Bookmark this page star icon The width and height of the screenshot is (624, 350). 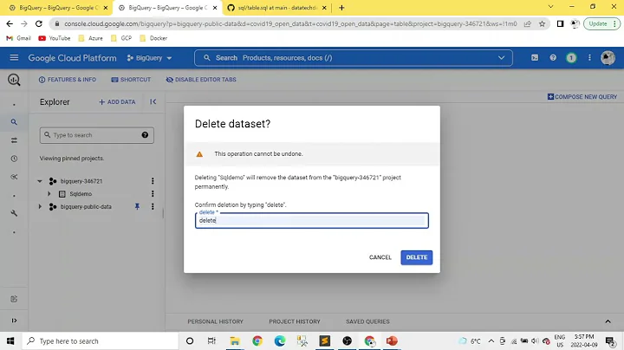[x=542, y=24]
